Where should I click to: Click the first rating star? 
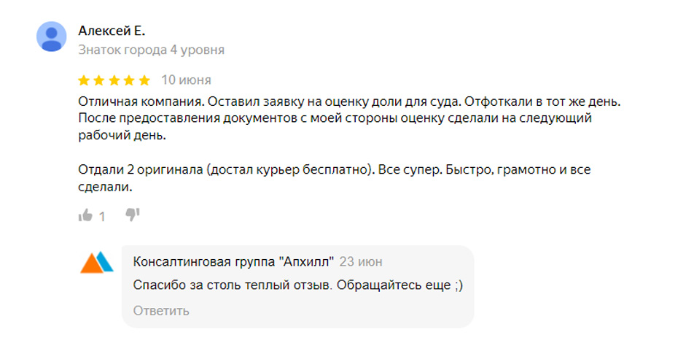(83, 80)
